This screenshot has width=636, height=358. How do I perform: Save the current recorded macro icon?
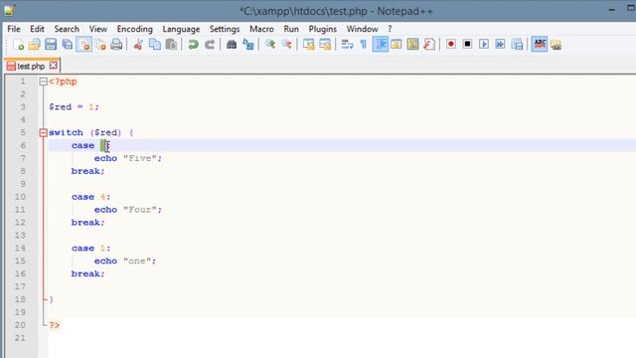[517, 44]
